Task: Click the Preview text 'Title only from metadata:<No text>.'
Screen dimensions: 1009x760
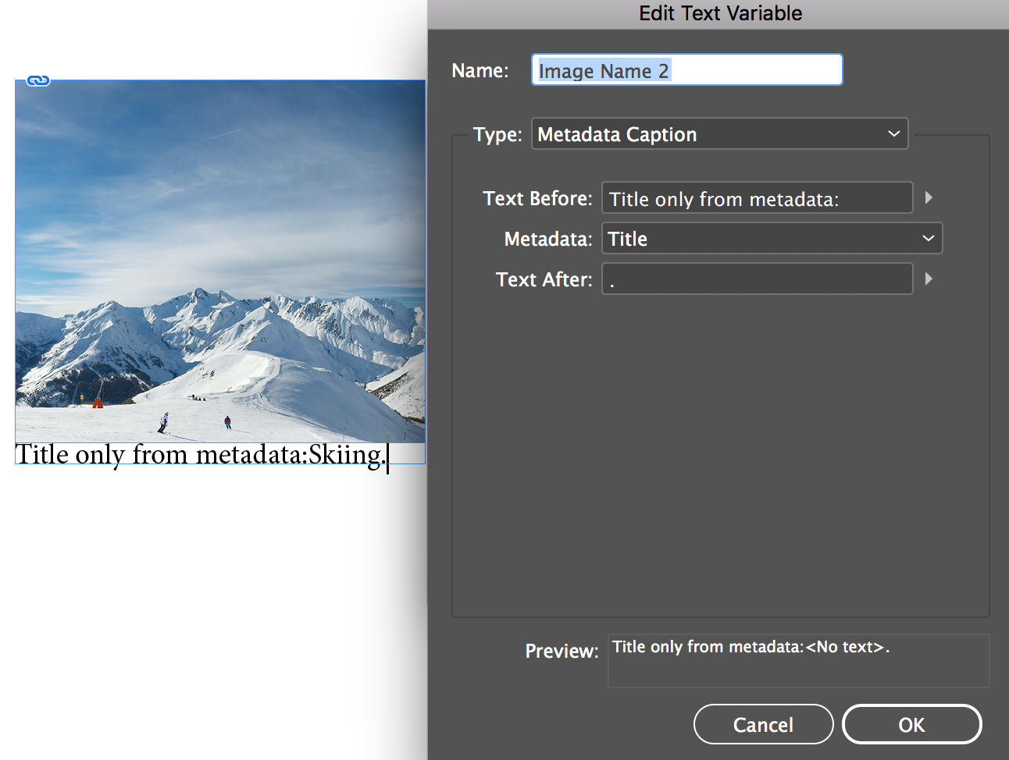Action: pyautogui.click(x=751, y=647)
